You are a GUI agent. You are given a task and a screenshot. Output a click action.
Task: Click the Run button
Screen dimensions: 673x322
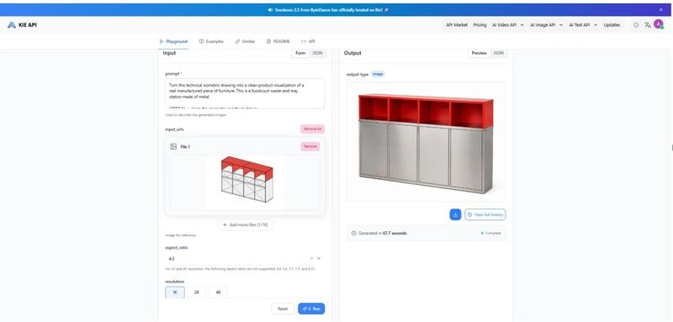(x=311, y=309)
